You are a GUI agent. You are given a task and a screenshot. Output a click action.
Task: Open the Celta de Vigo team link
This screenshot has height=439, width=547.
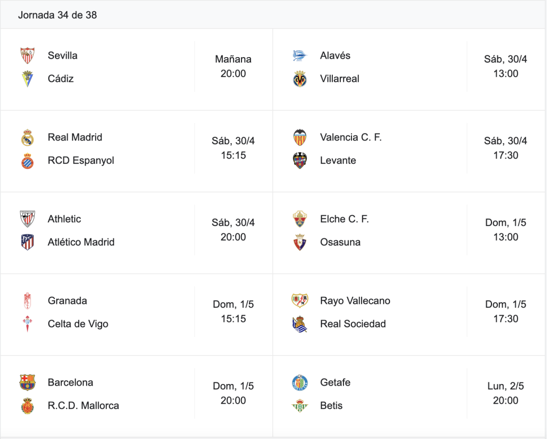(78, 324)
